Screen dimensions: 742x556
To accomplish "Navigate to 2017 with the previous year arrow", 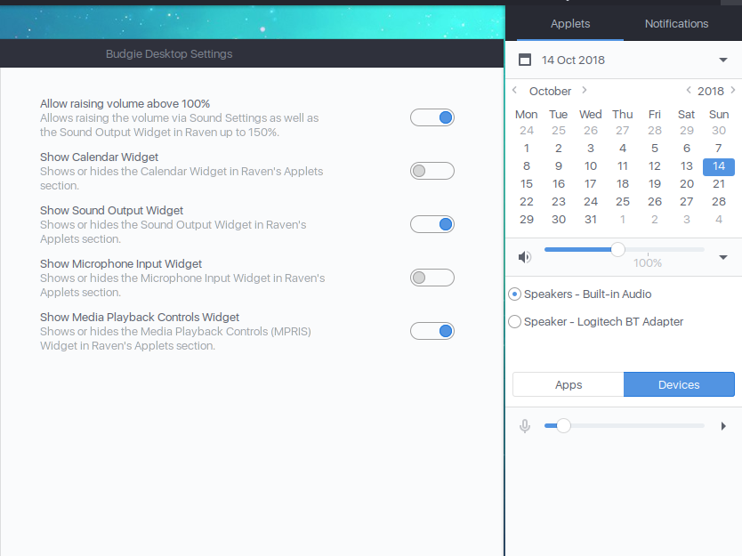I will [x=689, y=90].
